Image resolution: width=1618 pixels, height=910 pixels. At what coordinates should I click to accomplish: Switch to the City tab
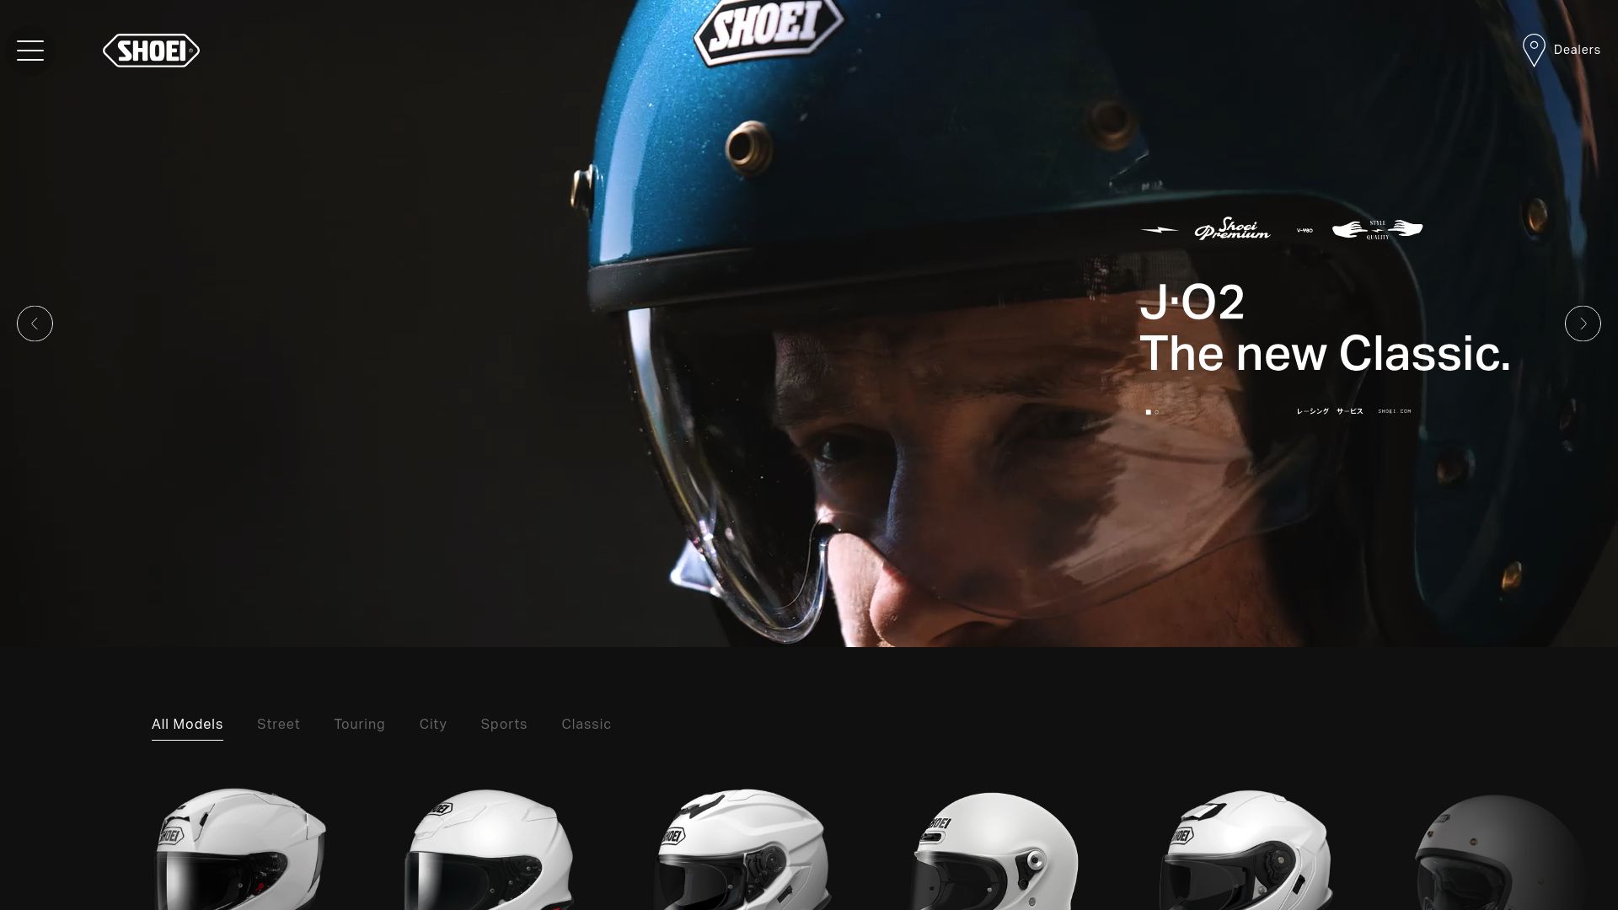coord(433,725)
